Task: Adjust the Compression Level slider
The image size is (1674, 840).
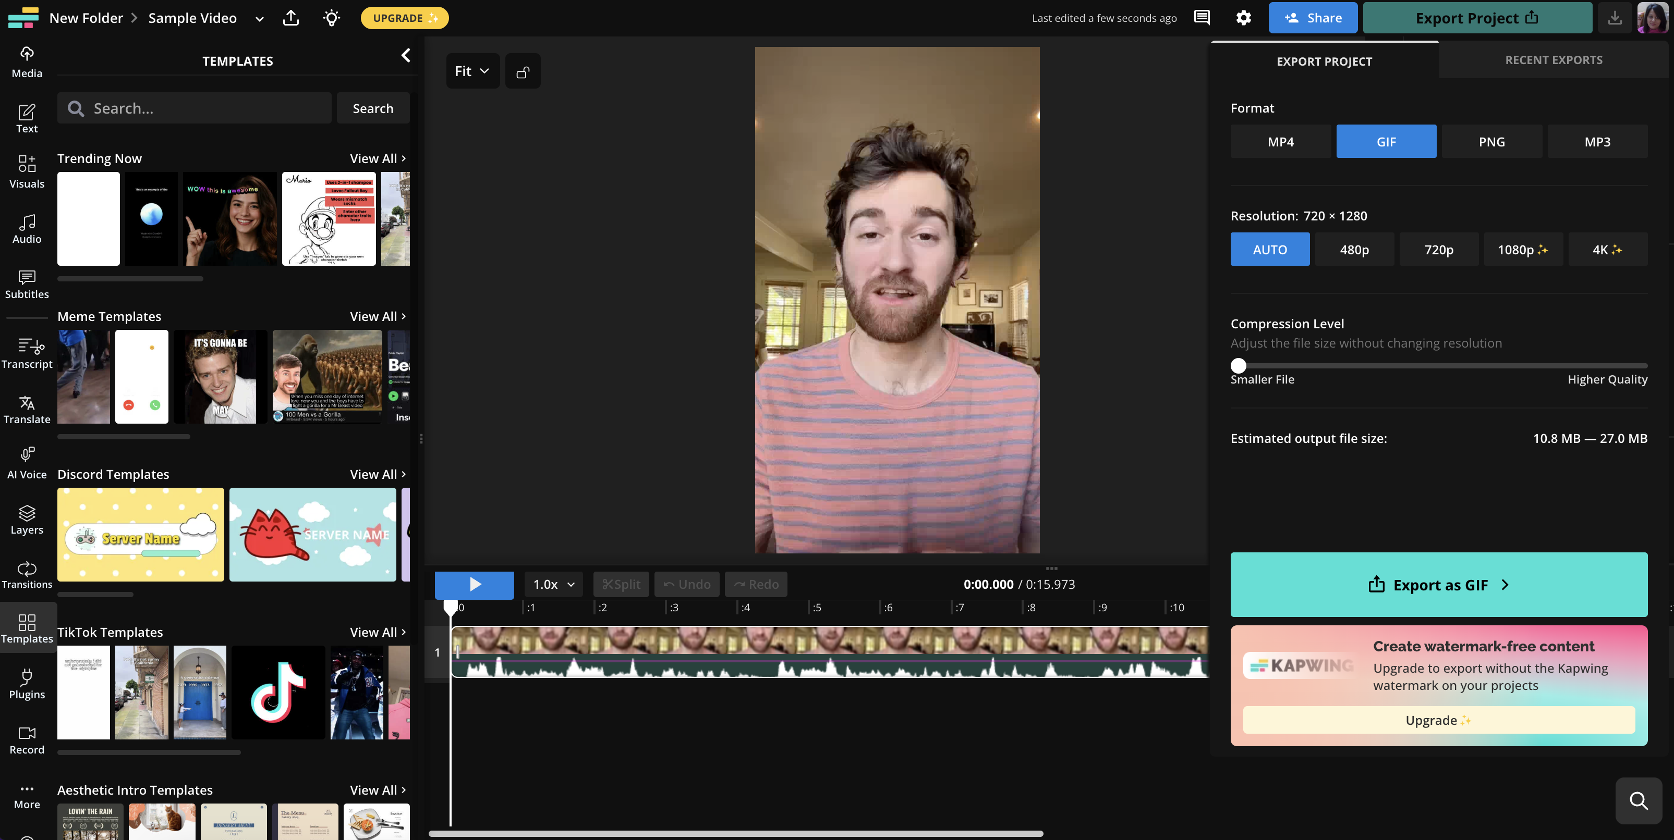Action: (x=1238, y=365)
